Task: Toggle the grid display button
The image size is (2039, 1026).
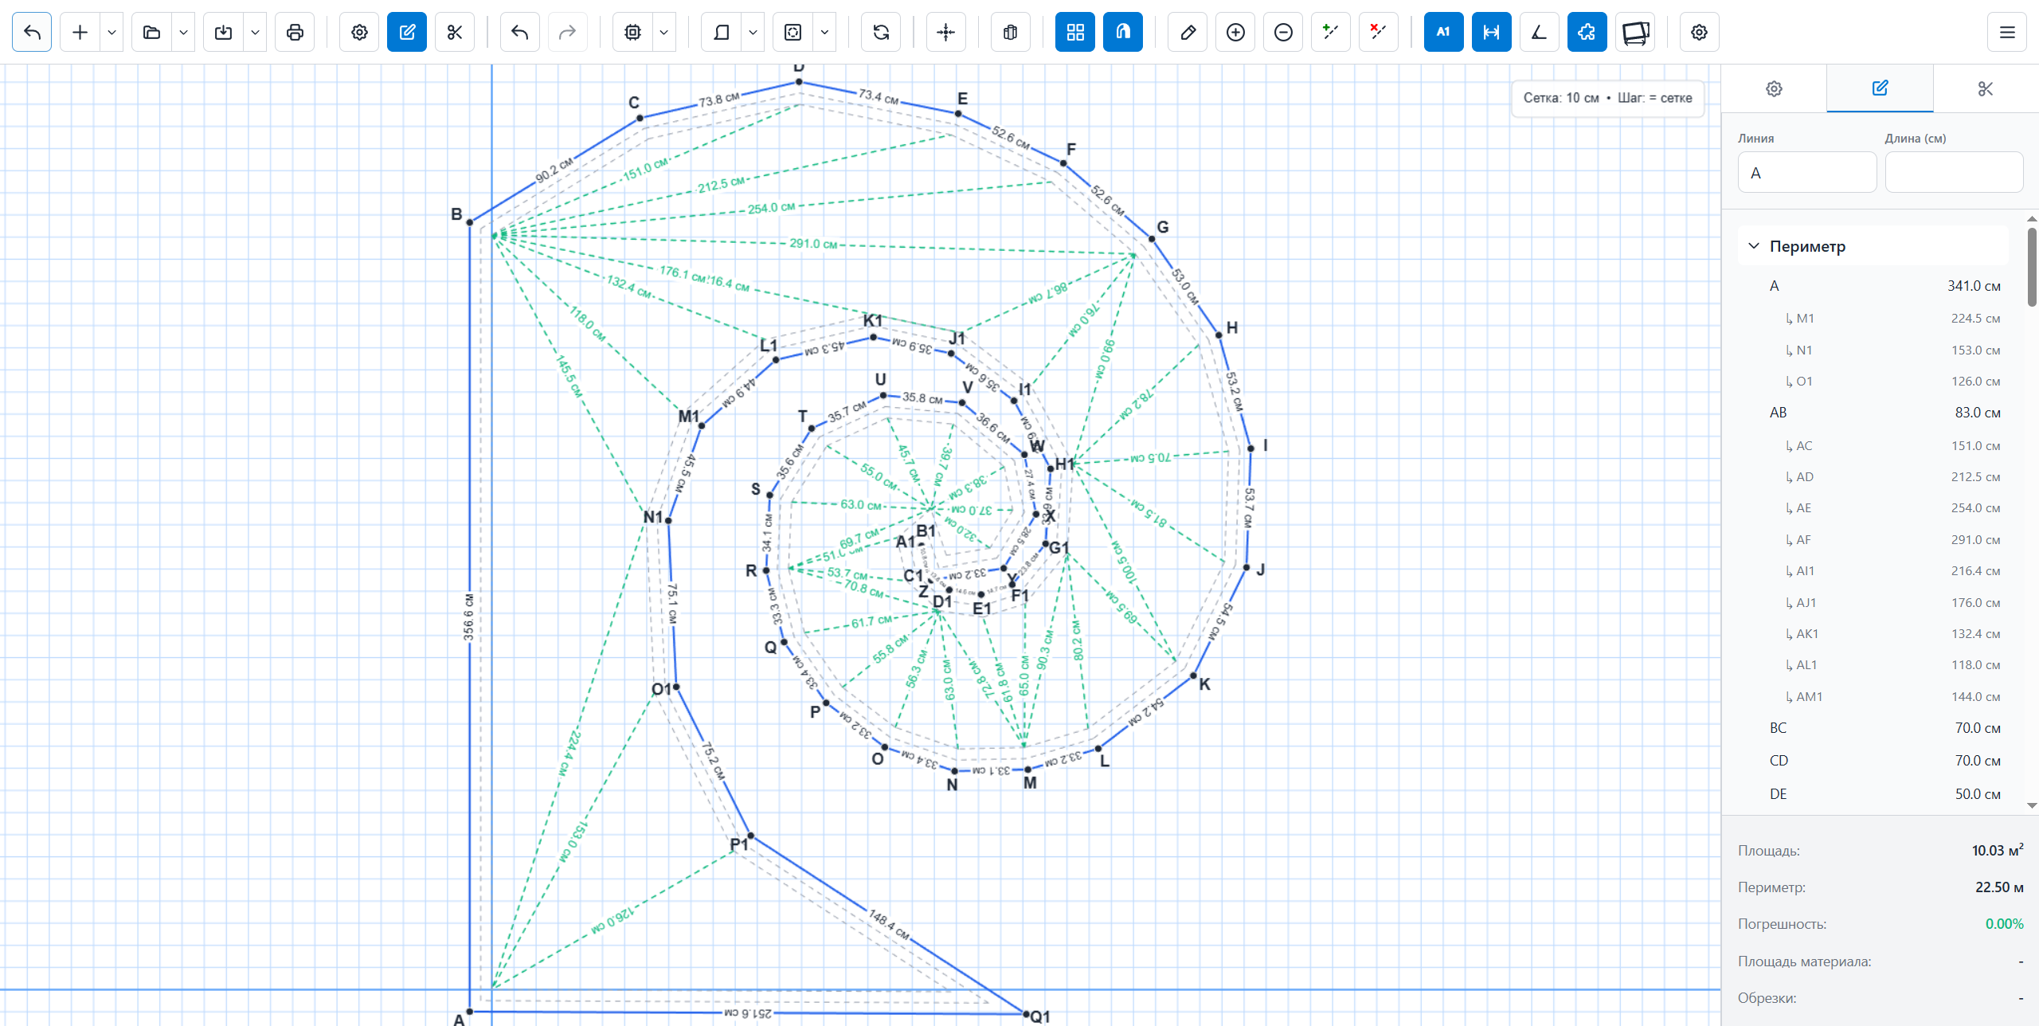Action: coord(1075,32)
